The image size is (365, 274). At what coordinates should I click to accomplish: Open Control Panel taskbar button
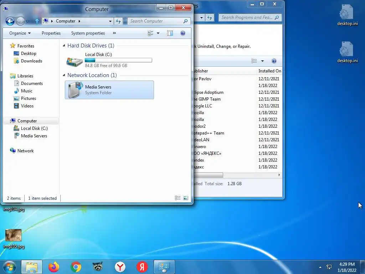point(164,267)
